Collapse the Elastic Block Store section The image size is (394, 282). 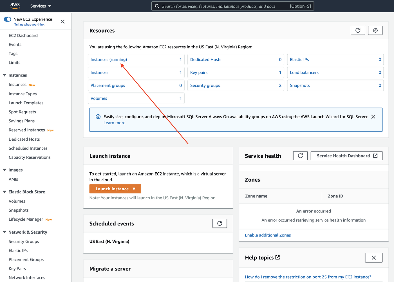pos(5,192)
